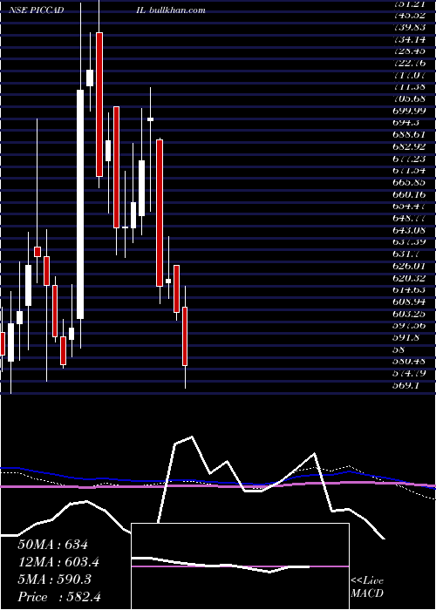
Task: Click inside the Live MACD inset chart box
Action: click(240, 566)
